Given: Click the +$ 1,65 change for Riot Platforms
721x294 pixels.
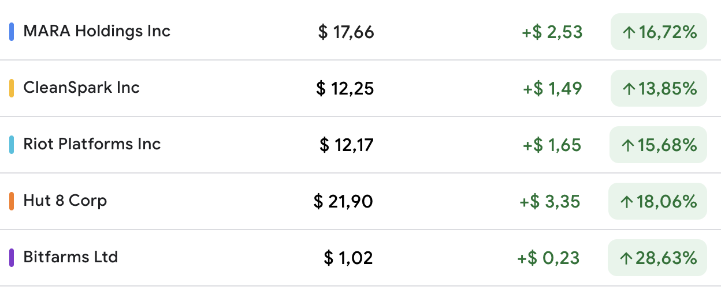Looking at the screenshot, I should pos(552,145).
